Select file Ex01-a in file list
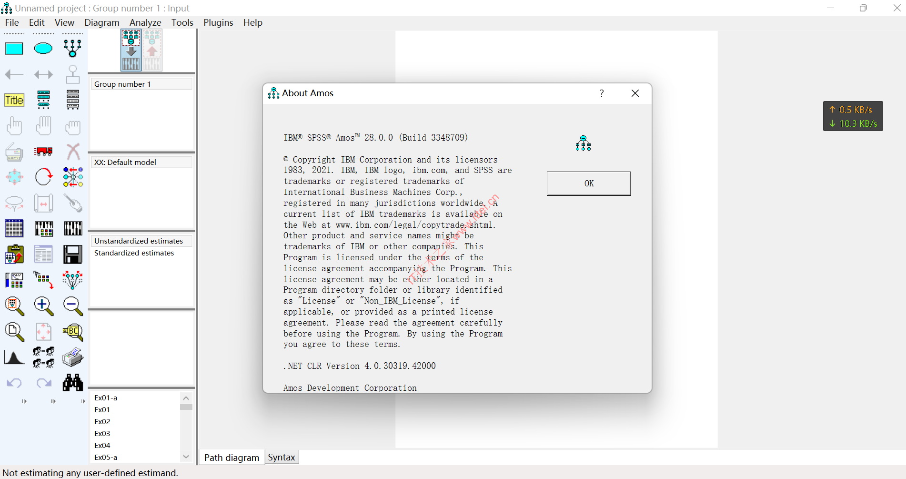The image size is (906, 479). [x=106, y=397]
